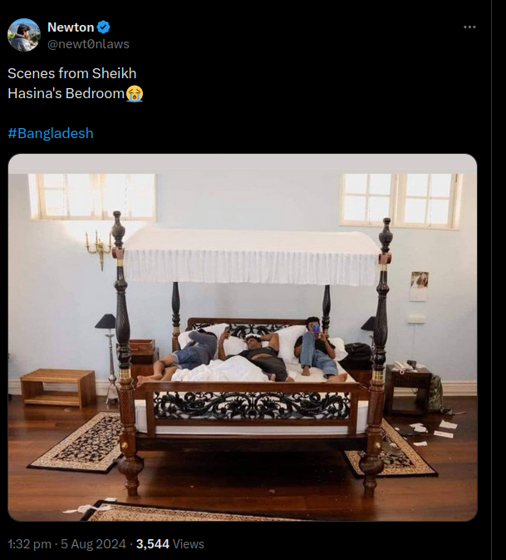
Task: View the 3,544 Views count details
Action: click(x=170, y=544)
